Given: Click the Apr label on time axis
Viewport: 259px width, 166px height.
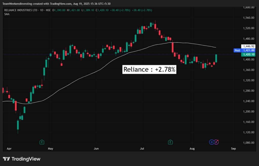Looking at the screenshot, I should coord(9,149).
